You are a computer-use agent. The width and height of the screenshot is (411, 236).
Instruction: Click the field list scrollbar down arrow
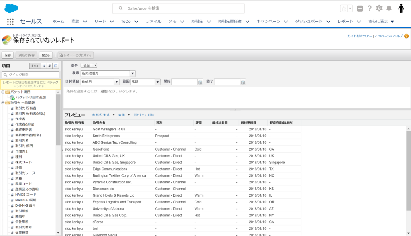click(58, 233)
